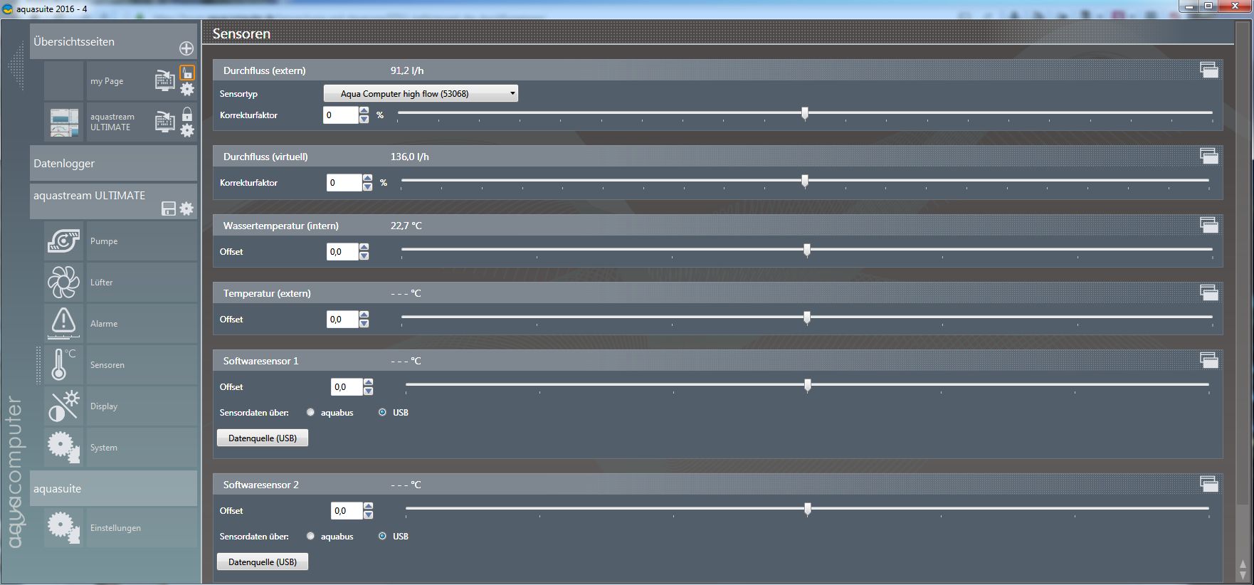Click overview icon on Softwaresensor 2 panel

pyautogui.click(x=1209, y=484)
